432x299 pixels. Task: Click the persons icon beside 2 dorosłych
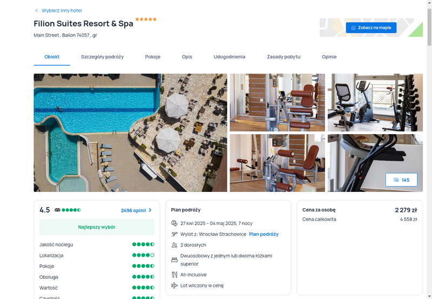coord(174,245)
